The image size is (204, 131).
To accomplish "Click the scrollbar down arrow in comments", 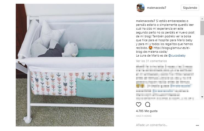I will coord(202,97).
